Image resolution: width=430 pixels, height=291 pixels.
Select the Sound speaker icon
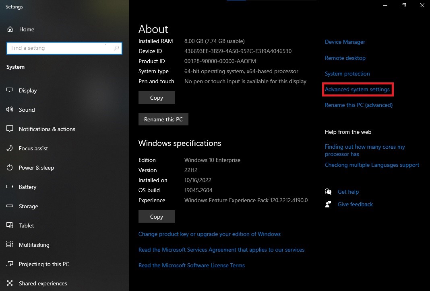(10, 110)
